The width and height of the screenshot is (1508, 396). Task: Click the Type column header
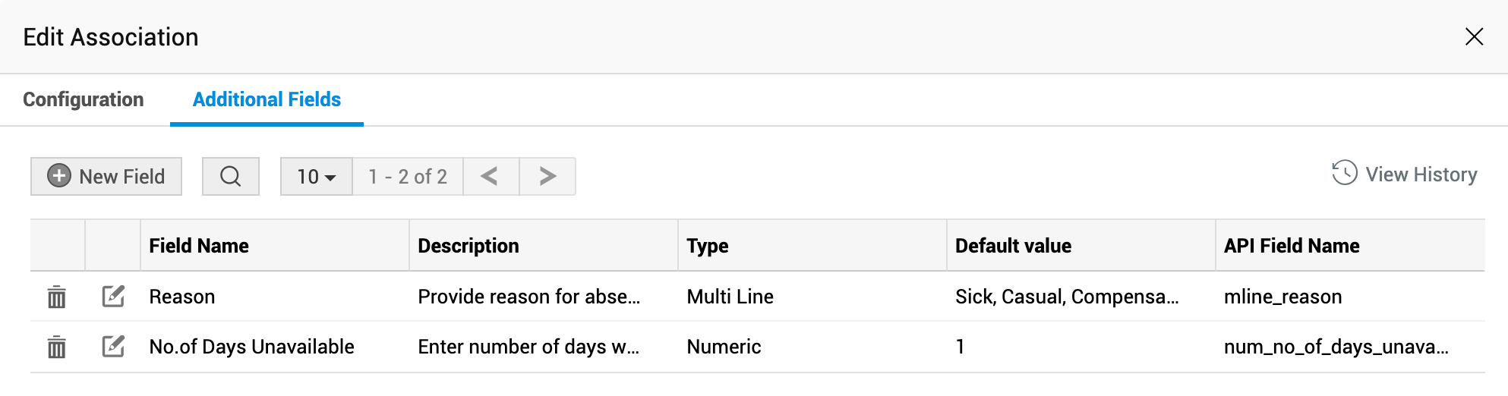tap(708, 246)
